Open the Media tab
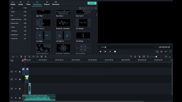 (13, 3)
